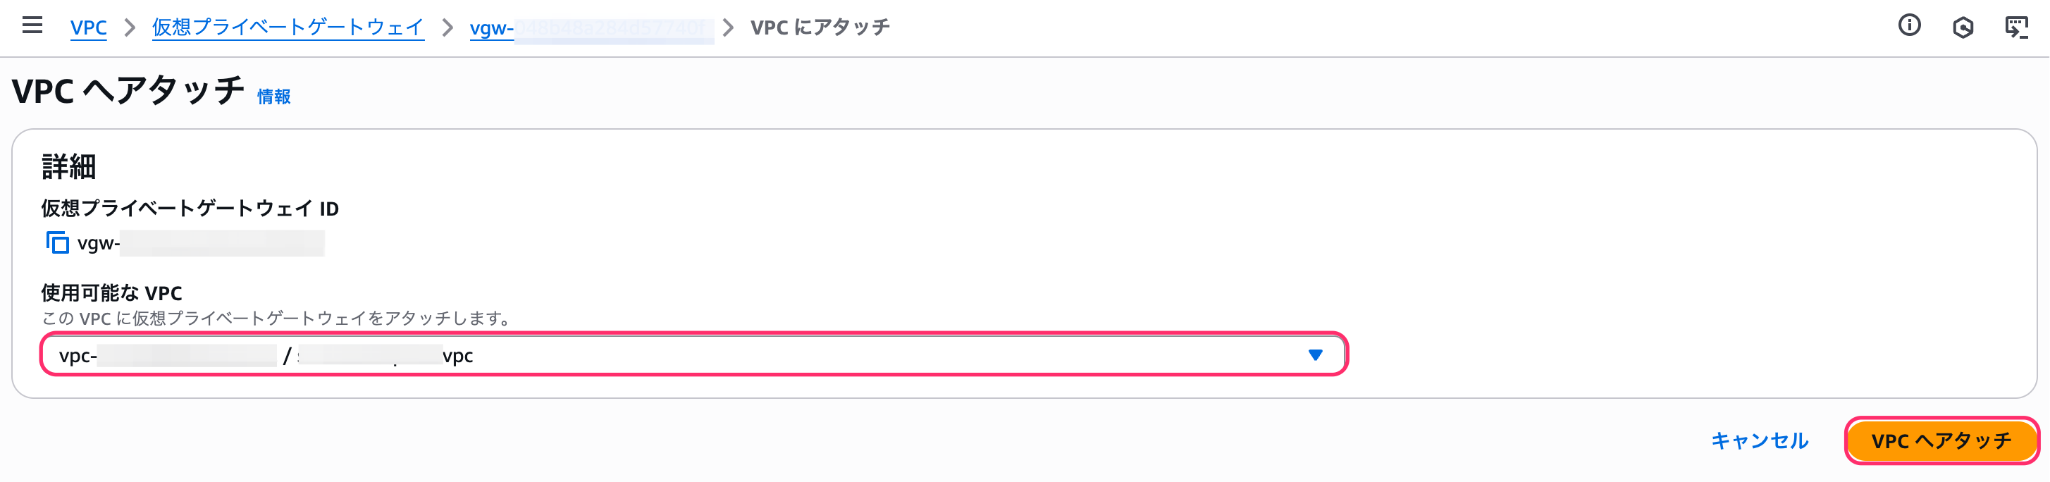Click the 使用可能な VPC label
Viewport: 2050px width, 482px height.
pyautogui.click(x=111, y=292)
